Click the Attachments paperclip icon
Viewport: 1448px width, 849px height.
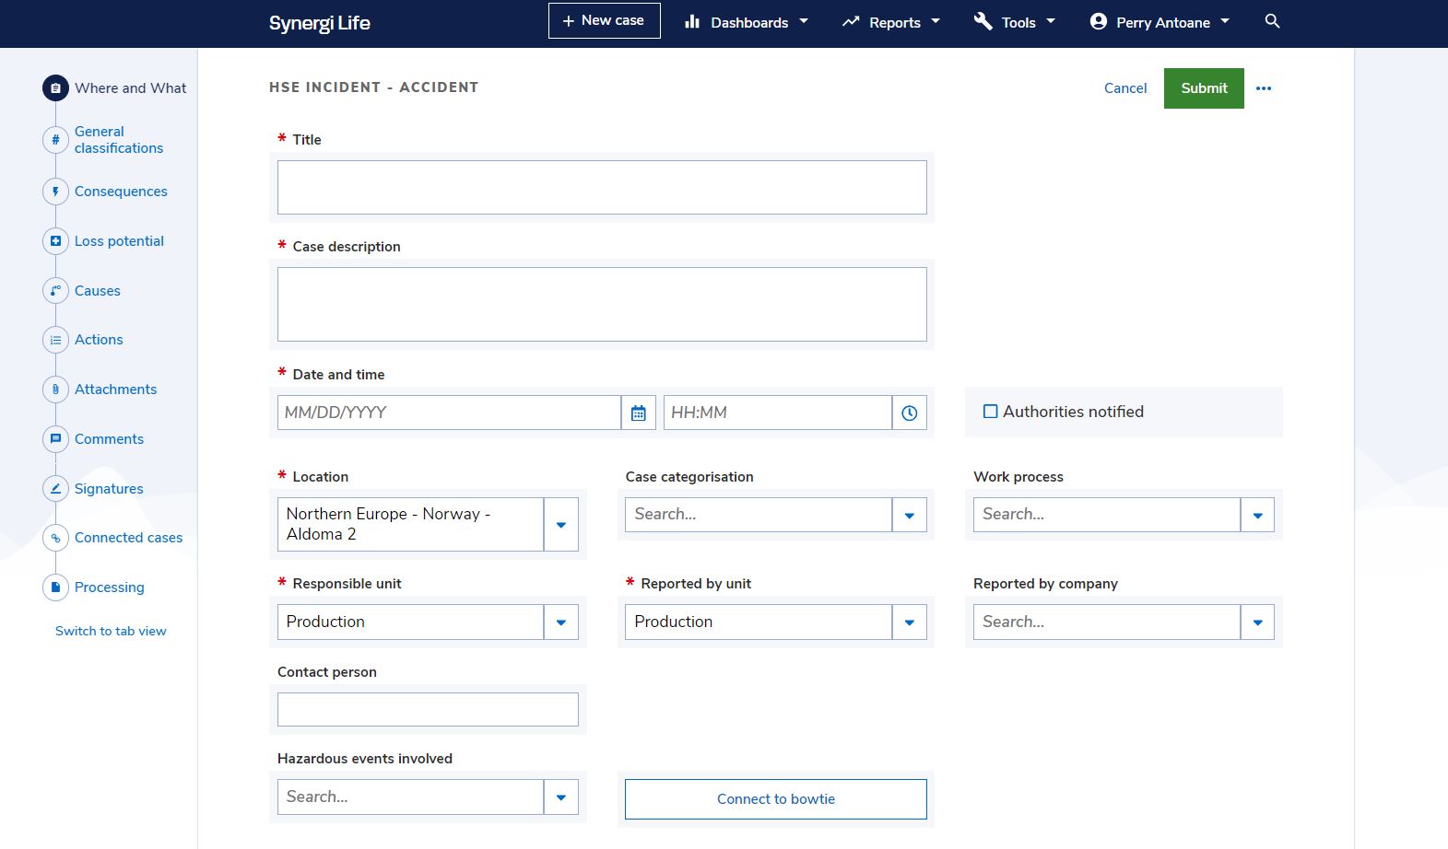click(x=55, y=390)
